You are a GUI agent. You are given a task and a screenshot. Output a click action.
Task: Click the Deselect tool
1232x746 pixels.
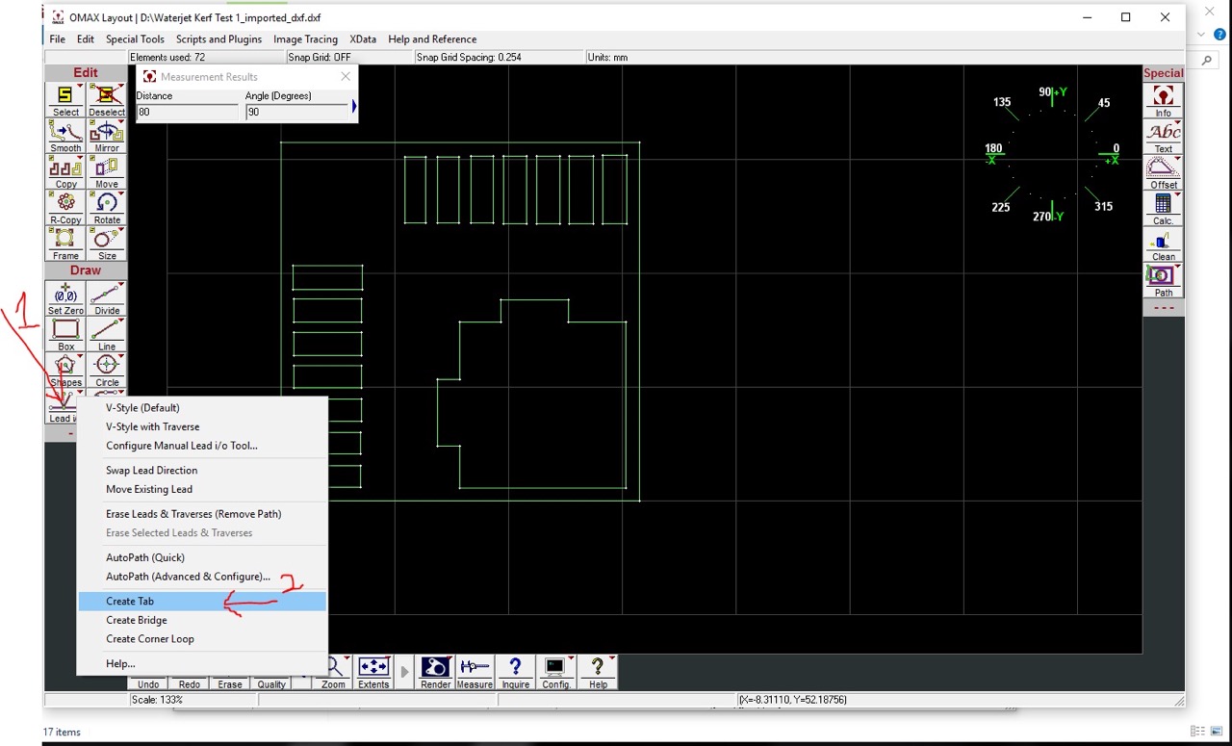tap(107, 100)
